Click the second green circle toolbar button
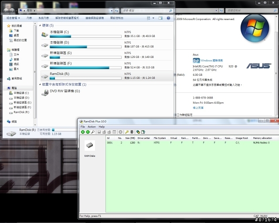This screenshot has width=279, height=223. coord(88,132)
